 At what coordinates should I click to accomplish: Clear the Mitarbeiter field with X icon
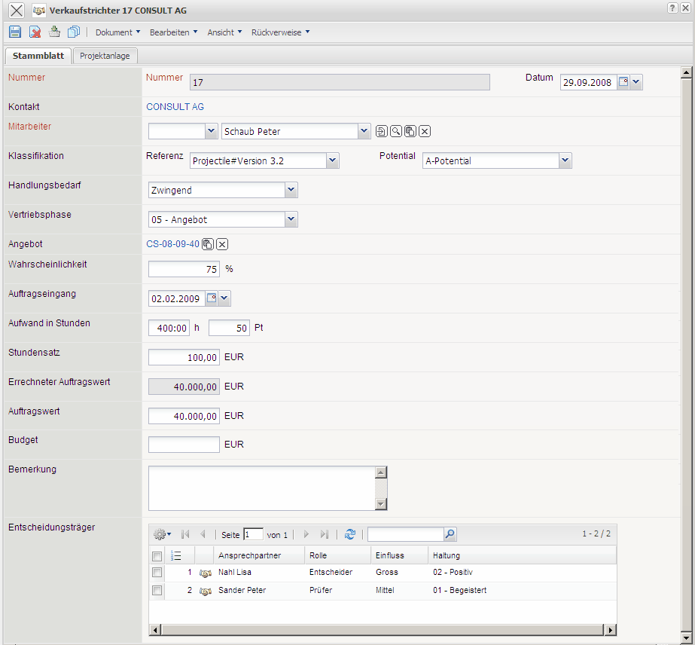pos(425,132)
